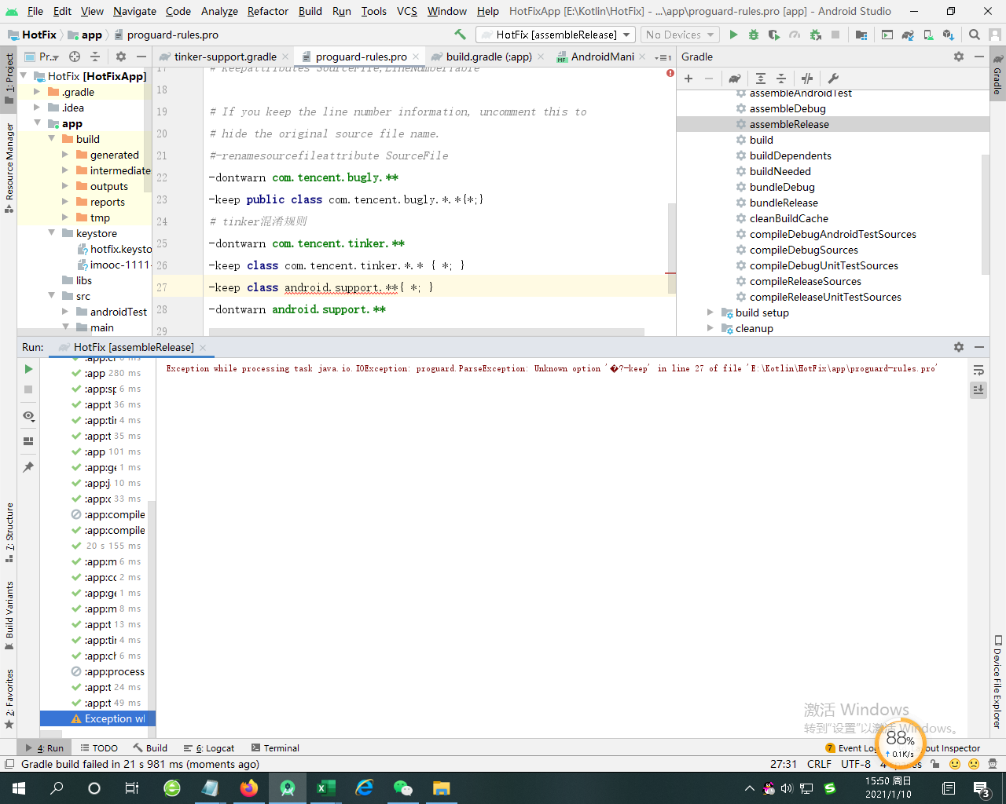
Task: Open Run panel gear options
Action: pos(959,347)
